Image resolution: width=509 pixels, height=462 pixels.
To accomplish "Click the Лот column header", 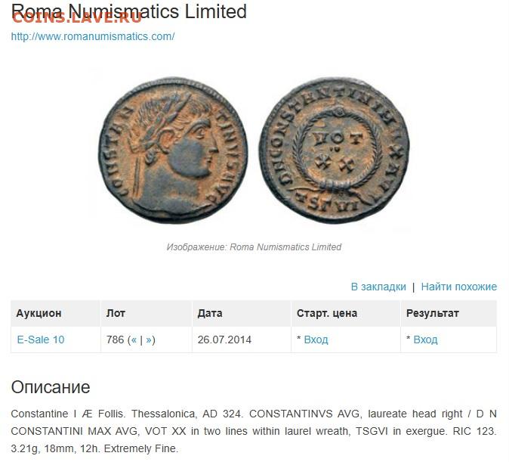I will (116, 313).
